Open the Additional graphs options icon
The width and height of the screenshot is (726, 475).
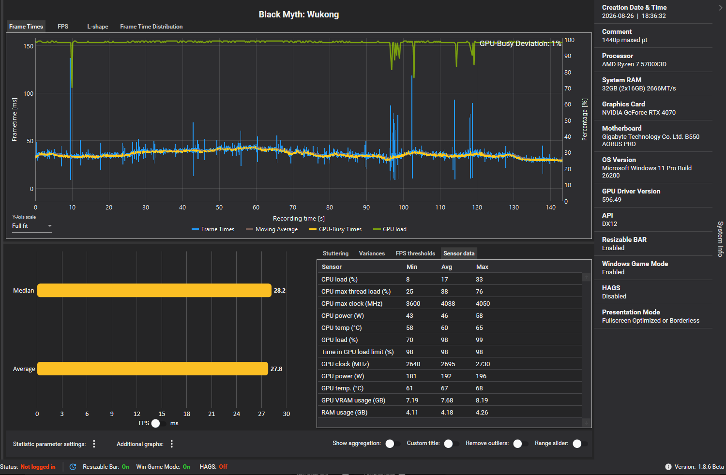pos(172,444)
